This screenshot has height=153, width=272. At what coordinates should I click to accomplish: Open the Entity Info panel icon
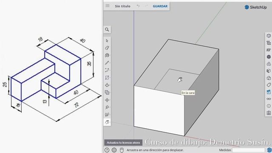click(269, 36)
